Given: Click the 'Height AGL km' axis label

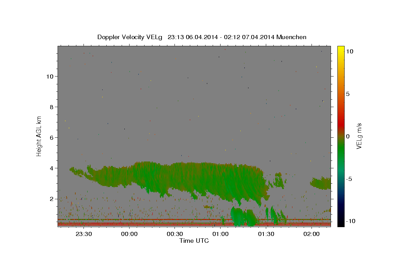Looking at the screenshot, I should pyautogui.click(x=39, y=136).
